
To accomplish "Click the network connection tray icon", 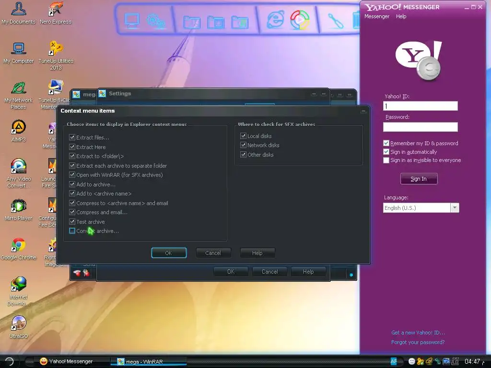I will pyautogui.click(x=437, y=361).
